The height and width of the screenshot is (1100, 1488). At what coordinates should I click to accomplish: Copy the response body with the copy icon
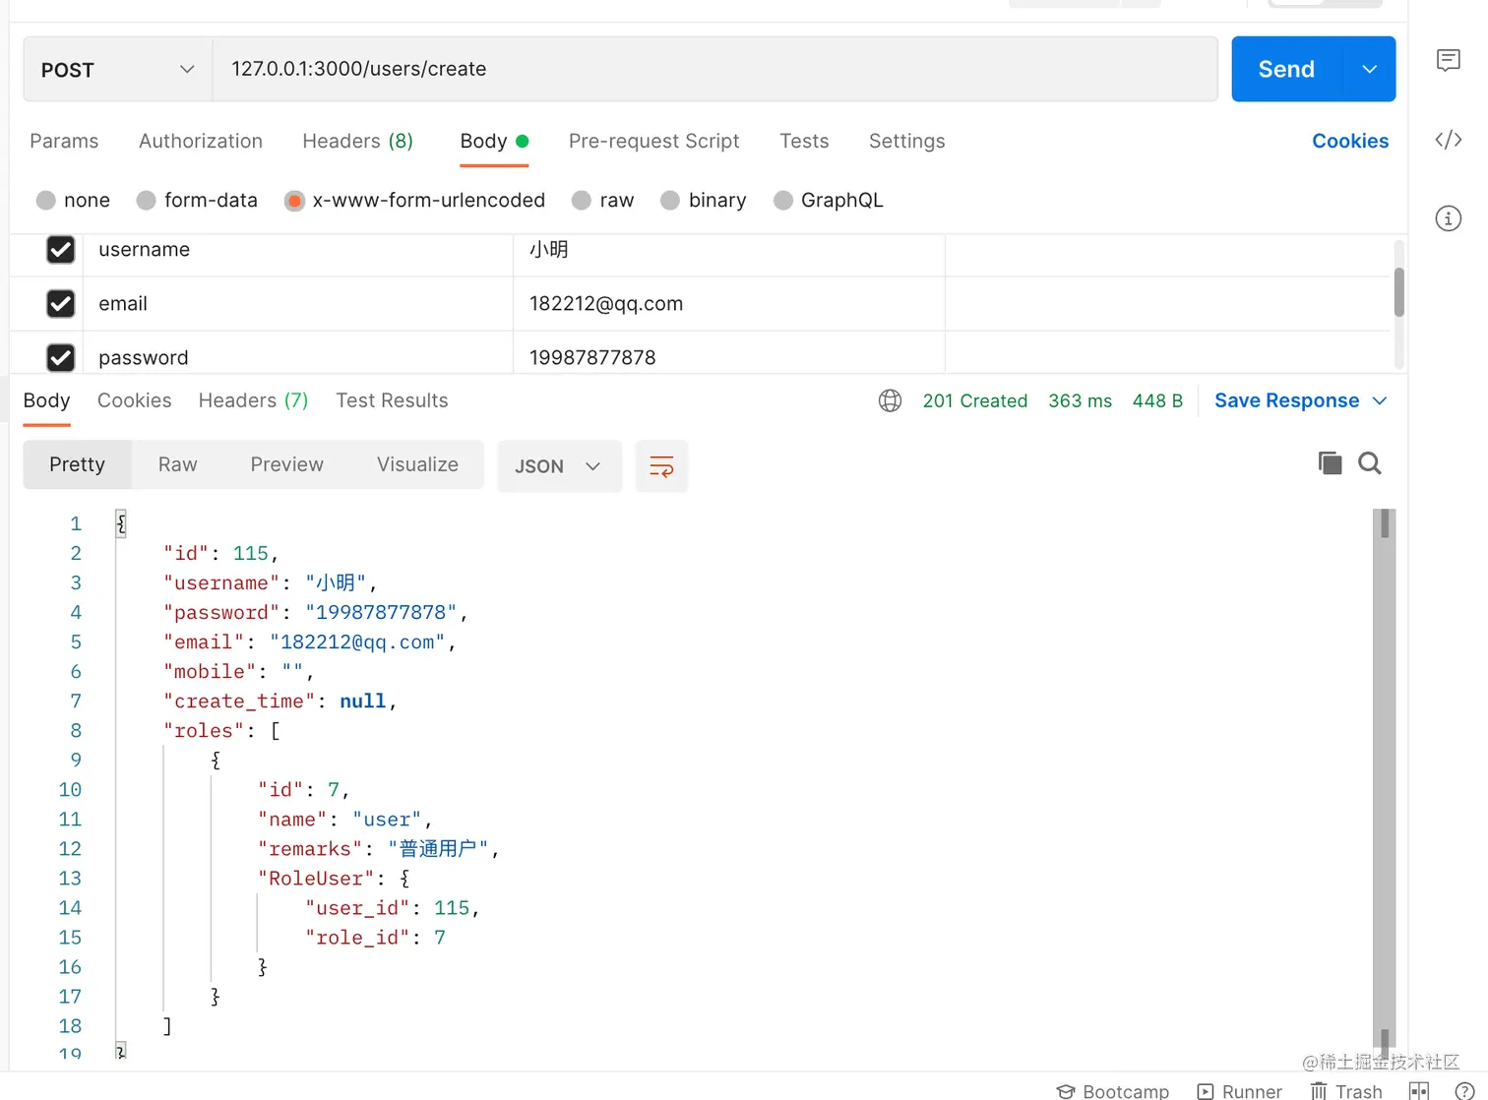click(1330, 462)
